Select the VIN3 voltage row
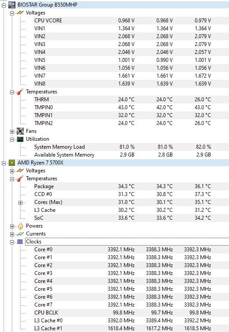 click(x=131, y=44)
